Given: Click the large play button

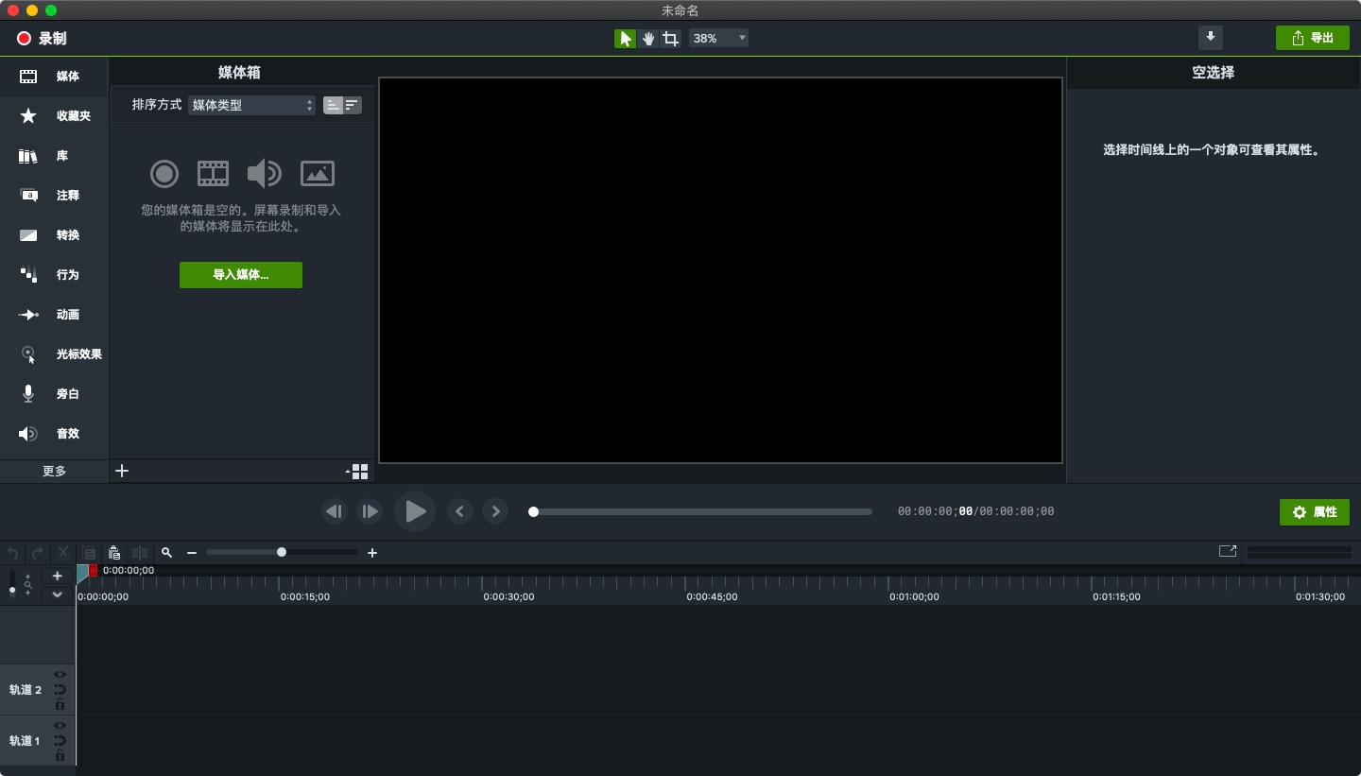Looking at the screenshot, I should 415,511.
